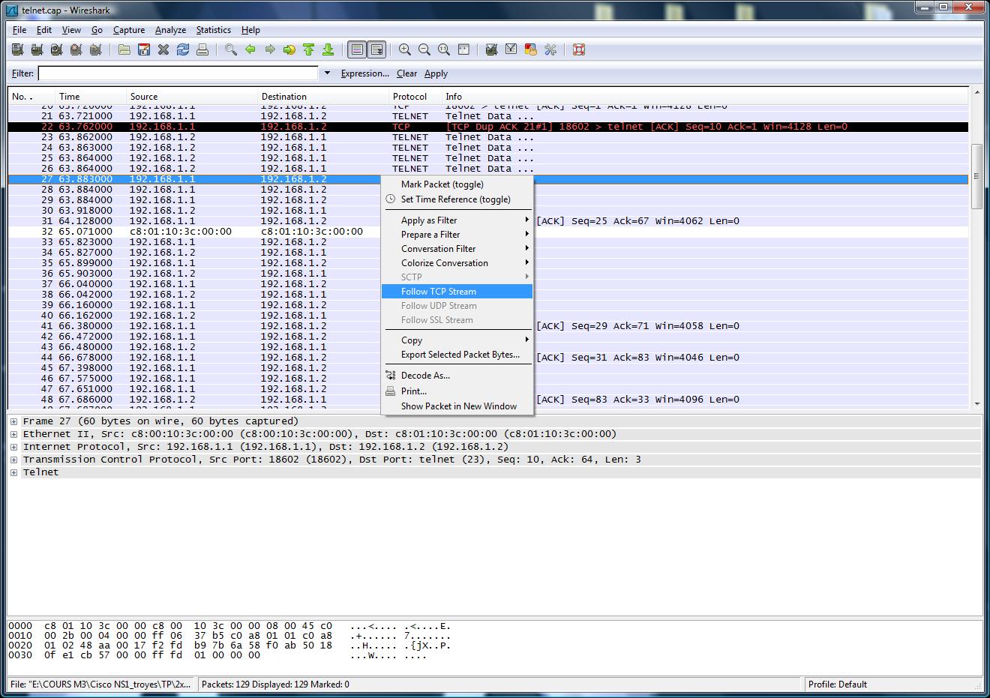This screenshot has height=698, width=990.
Task: Open the Capture menu
Action: [129, 30]
